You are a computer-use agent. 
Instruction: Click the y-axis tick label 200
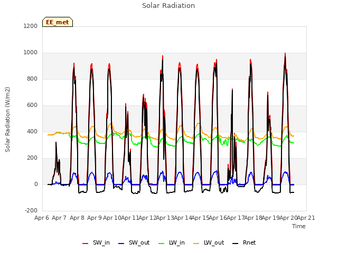(x=32, y=158)
